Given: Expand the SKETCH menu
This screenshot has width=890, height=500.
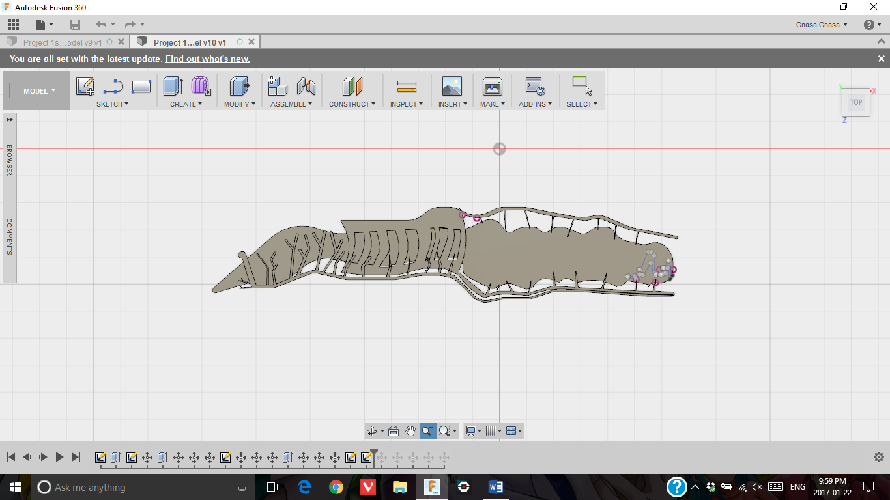Looking at the screenshot, I should click(x=112, y=104).
